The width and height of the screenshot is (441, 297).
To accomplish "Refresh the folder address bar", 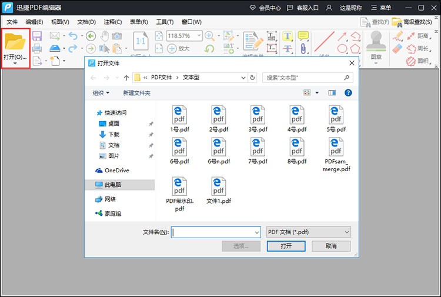I will (252, 78).
